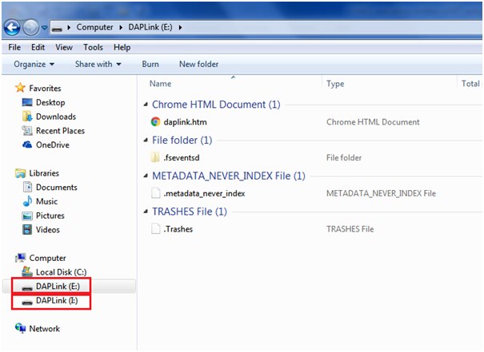The width and height of the screenshot is (484, 352).
Task: Click the .metadata_never_index file icon
Action: (155, 193)
